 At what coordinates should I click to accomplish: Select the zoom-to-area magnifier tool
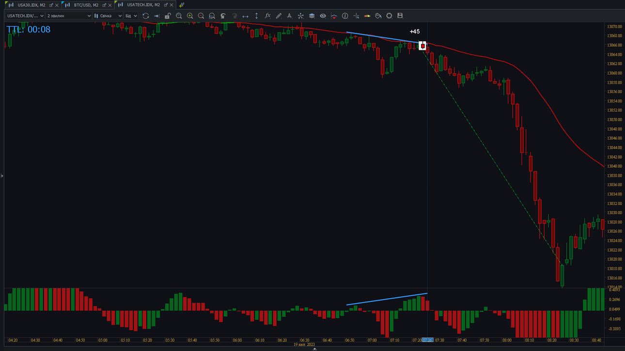212,16
